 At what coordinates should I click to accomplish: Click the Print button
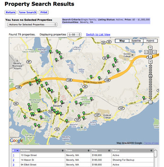[44, 12]
